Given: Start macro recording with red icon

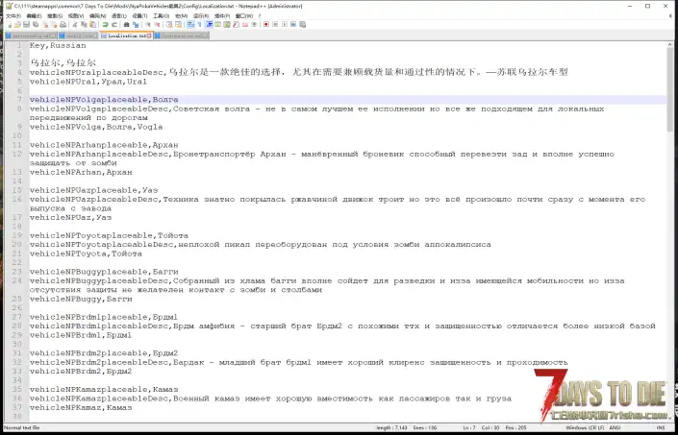Looking at the screenshot, I should coord(266,25).
